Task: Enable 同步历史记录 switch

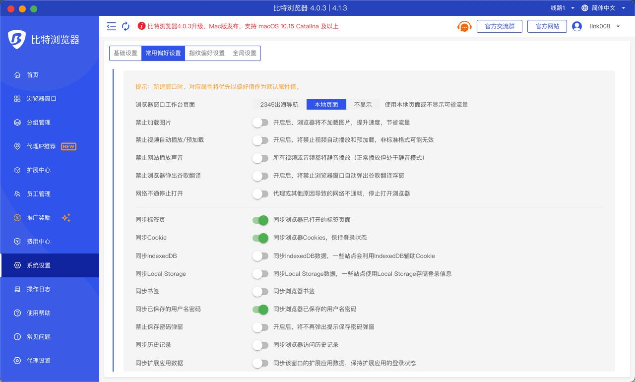Action: click(260, 345)
